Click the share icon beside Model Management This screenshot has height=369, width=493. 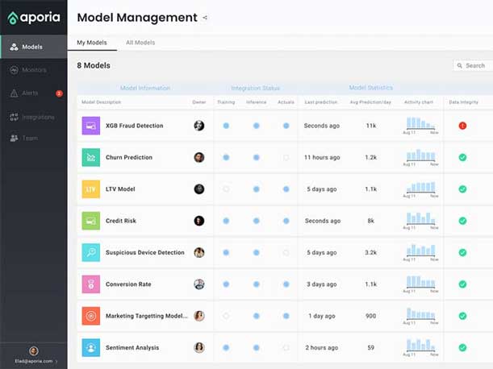click(x=205, y=18)
